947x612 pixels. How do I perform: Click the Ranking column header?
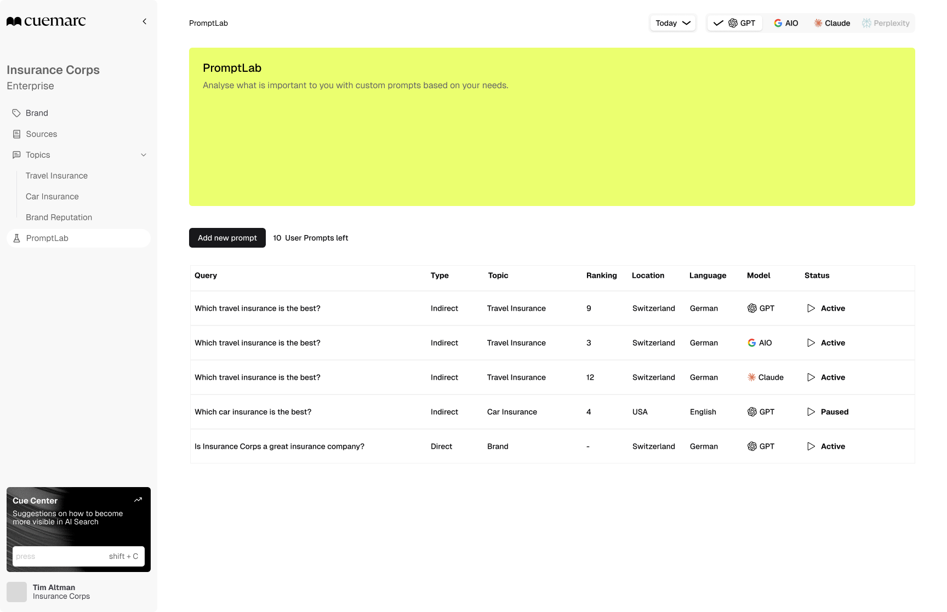click(x=601, y=275)
